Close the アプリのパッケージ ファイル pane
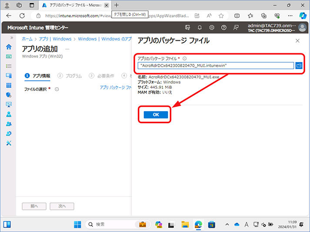 297,41
